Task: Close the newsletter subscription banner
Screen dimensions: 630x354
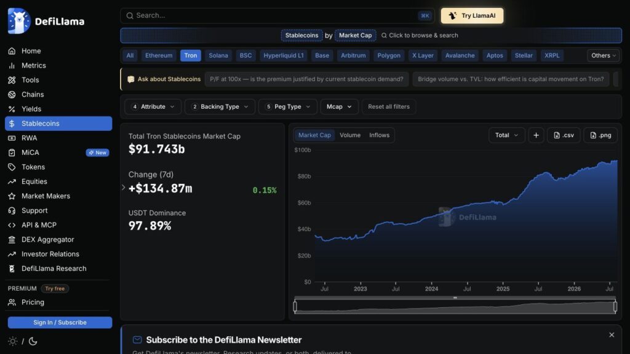Action: [612, 335]
